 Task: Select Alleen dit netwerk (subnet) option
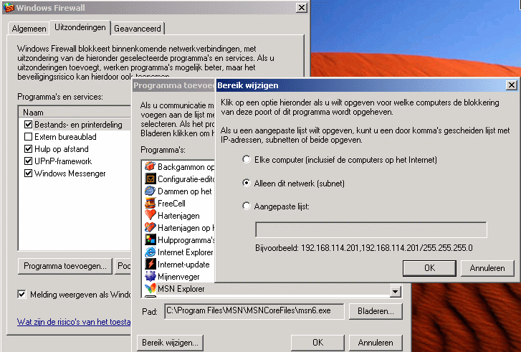[x=247, y=183]
